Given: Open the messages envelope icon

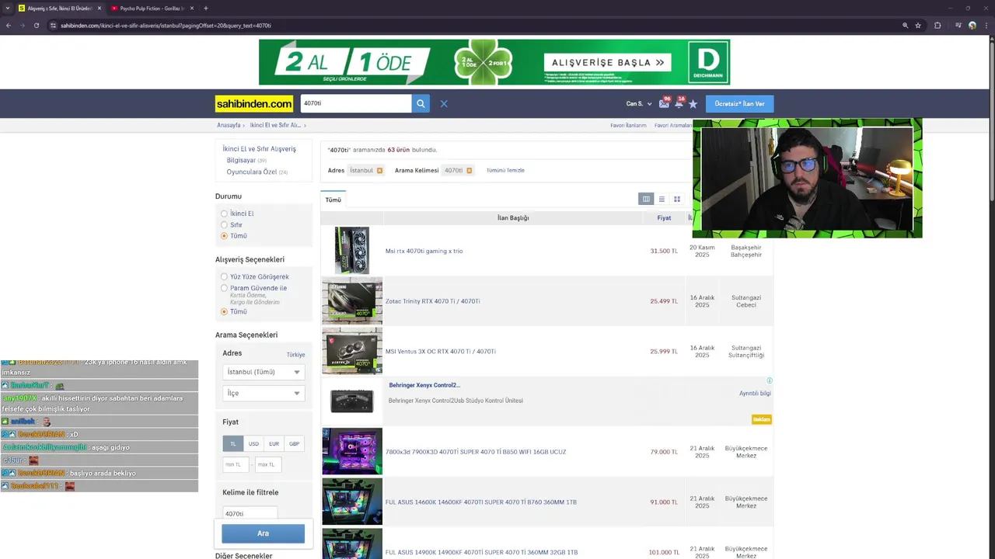Looking at the screenshot, I should (664, 103).
